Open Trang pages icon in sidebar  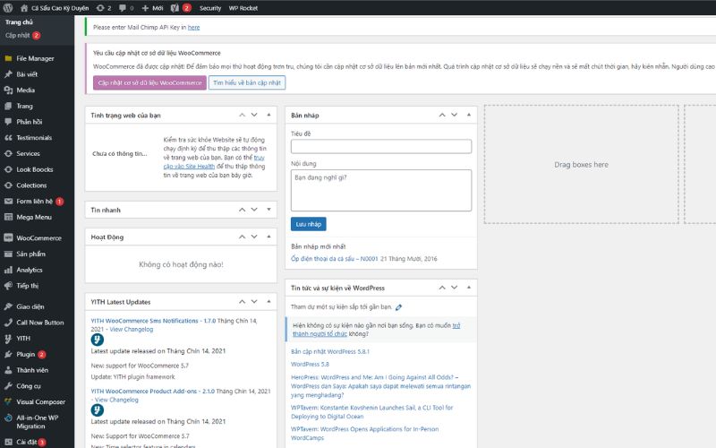pyautogui.click(x=8, y=106)
